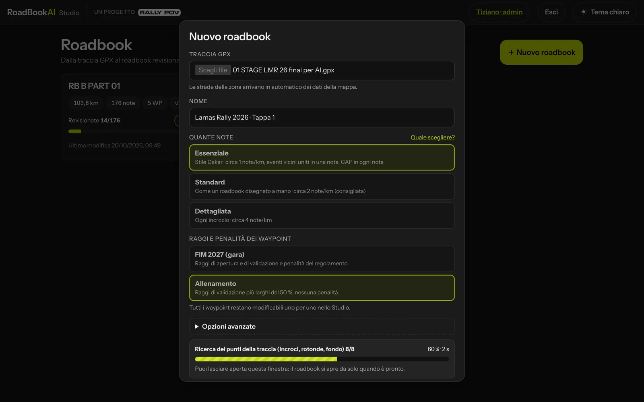Click the Rally POV project badge

pyautogui.click(x=159, y=12)
